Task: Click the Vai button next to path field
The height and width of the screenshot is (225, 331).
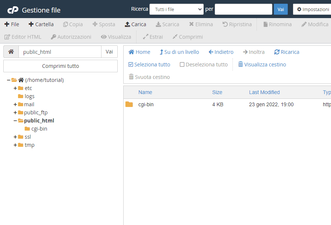Action: [109, 52]
